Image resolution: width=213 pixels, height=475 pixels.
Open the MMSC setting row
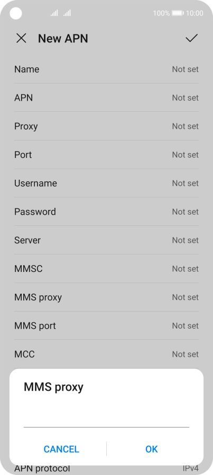106,268
